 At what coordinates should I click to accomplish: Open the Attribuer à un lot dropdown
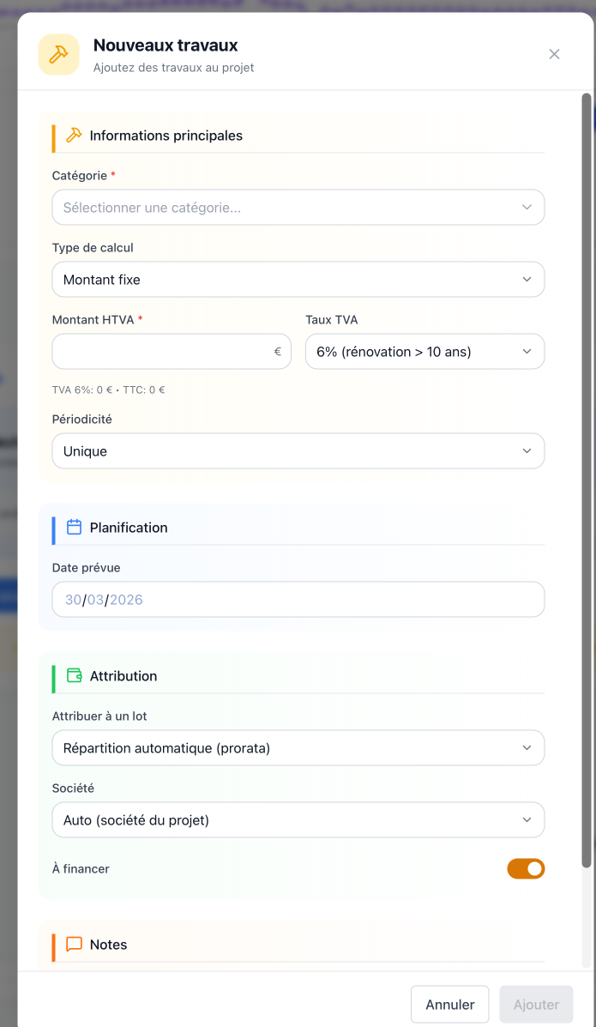(x=298, y=747)
